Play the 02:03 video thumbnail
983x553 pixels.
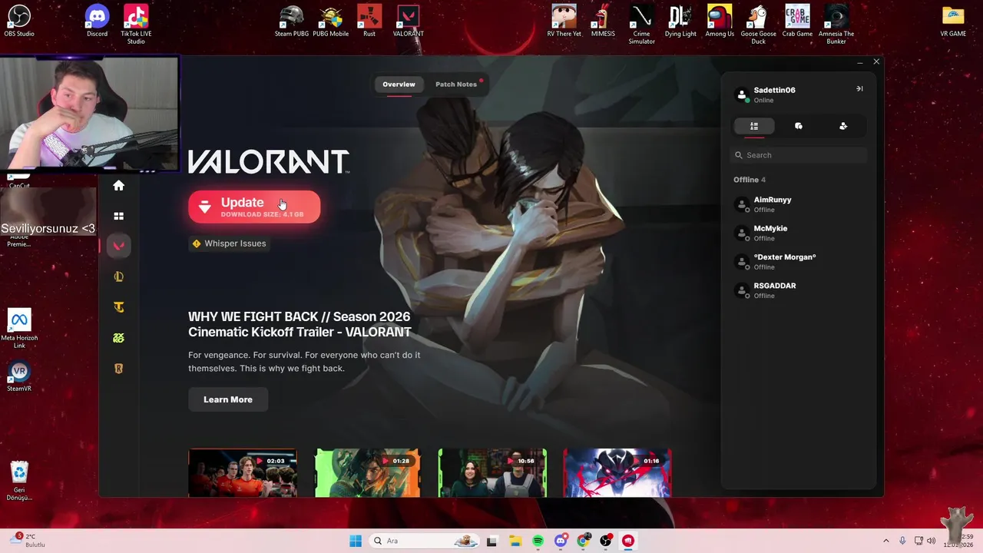pyautogui.click(x=243, y=473)
